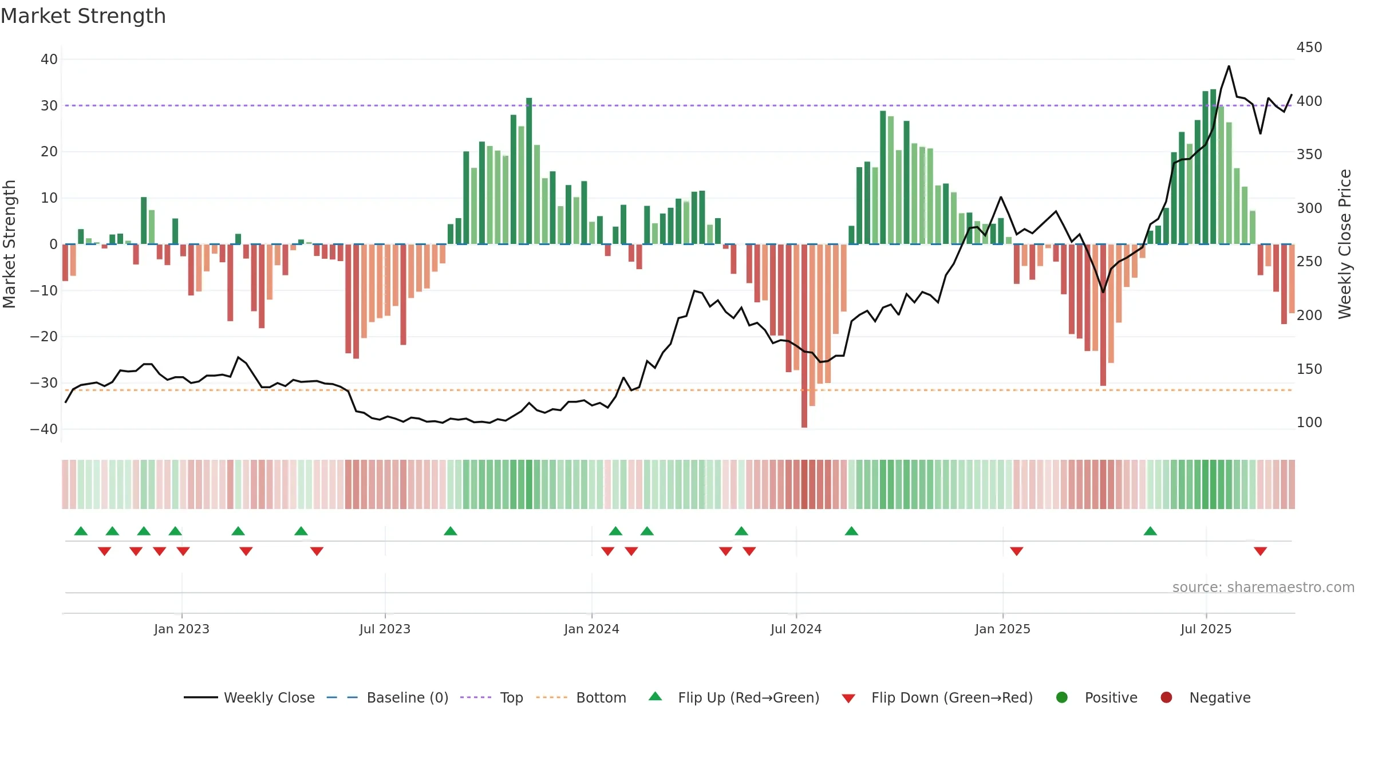Click the Jul 2025 axis label

point(1206,629)
